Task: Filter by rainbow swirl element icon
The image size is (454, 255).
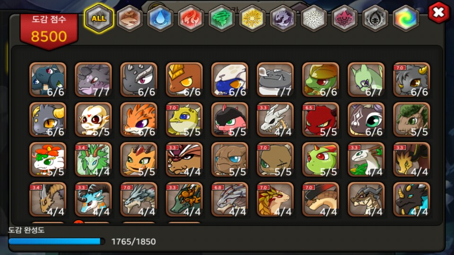Action: pos(406,18)
